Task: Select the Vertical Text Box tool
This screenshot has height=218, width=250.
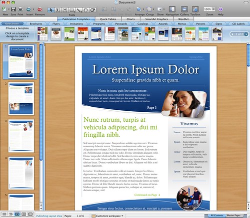Action: [65, 10]
